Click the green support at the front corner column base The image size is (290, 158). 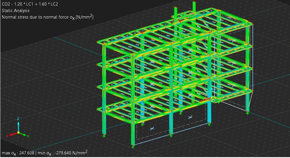[x=133, y=147]
